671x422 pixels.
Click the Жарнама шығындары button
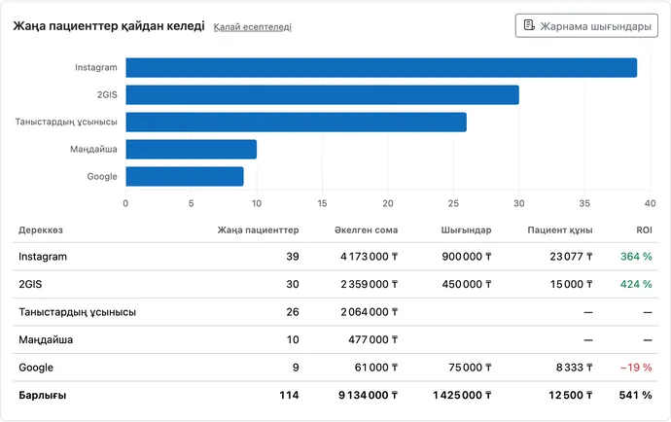(x=586, y=25)
